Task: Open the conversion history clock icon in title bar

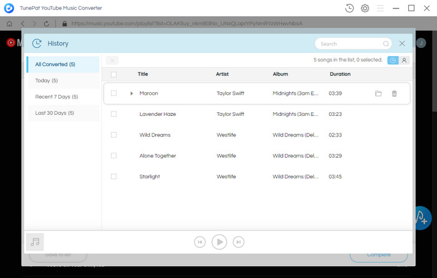Action: click(x=349, y=8)
